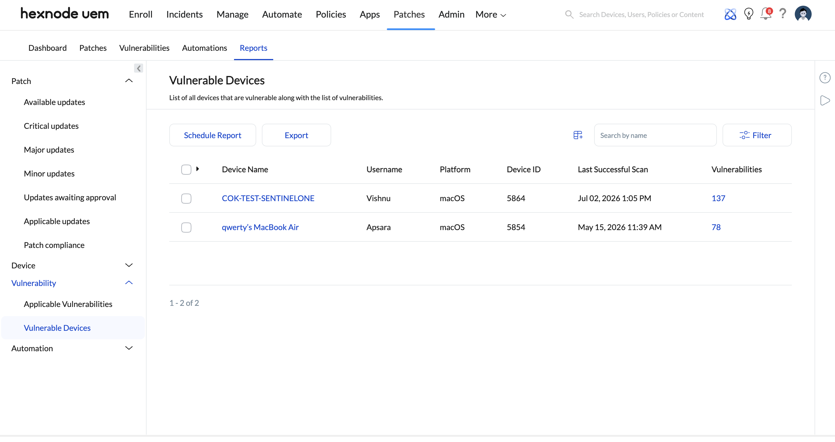Open the notifications bell

tap(766, 14)
